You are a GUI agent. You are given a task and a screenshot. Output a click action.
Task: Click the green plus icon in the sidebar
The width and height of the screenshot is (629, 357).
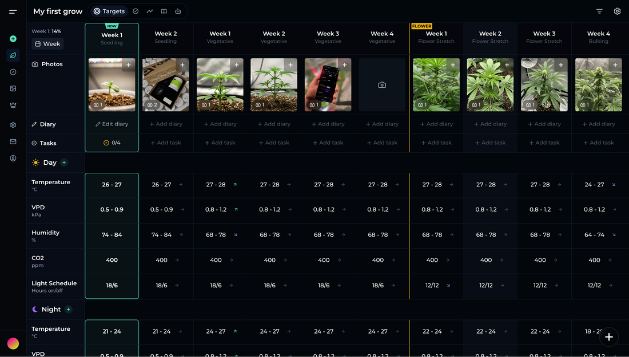pyautogui.click(x=13, y=39)
